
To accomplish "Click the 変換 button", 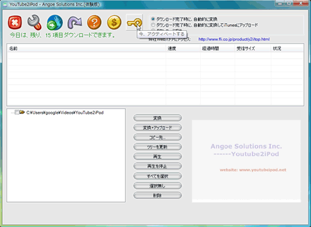I will [158, 118].
